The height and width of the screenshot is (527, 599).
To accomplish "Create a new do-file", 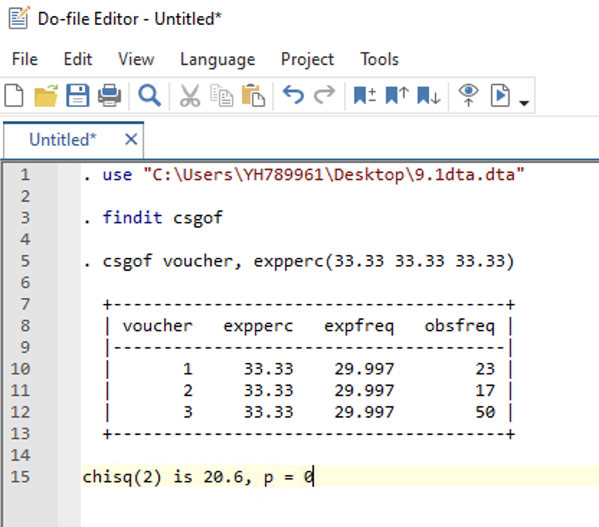I will 13,94.
